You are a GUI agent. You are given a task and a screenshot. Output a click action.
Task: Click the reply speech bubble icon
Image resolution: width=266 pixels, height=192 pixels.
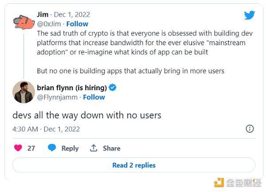click(x=52, y=148)
